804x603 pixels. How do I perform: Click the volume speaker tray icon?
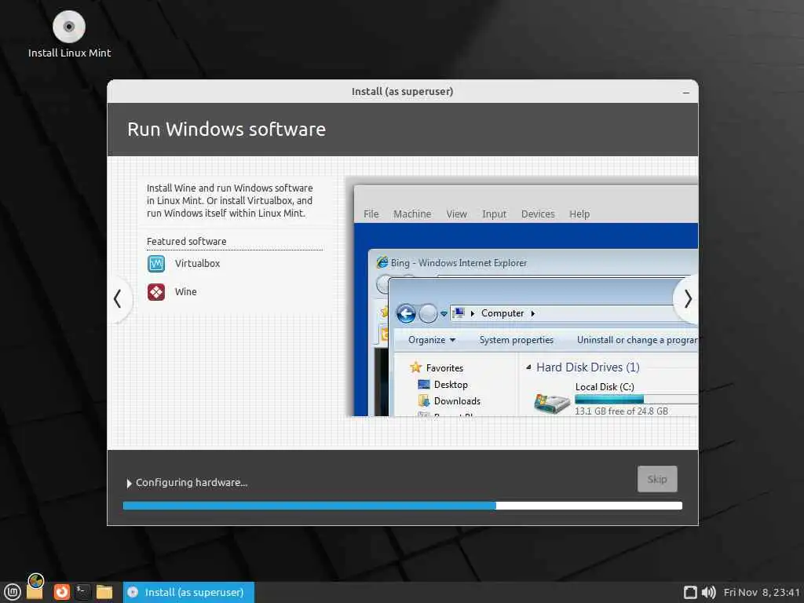coord(709,592)
